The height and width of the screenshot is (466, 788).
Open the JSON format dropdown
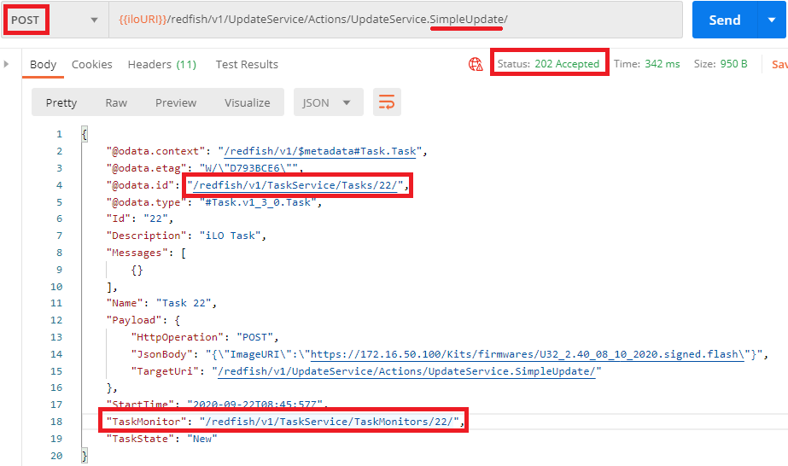[327, 102]
